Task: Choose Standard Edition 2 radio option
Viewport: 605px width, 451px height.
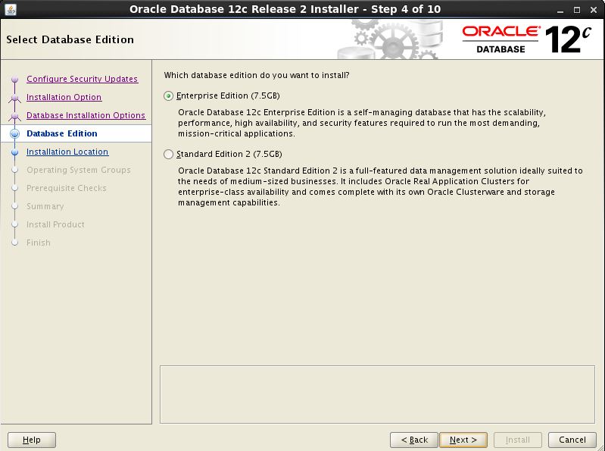Action: point(169,154)
